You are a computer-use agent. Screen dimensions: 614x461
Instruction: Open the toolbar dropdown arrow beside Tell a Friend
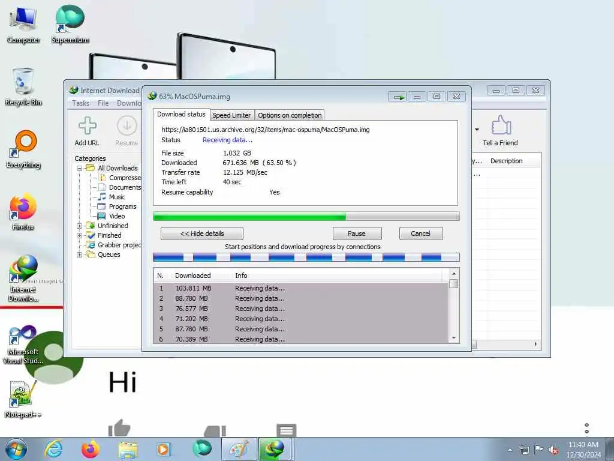[477, 130]
